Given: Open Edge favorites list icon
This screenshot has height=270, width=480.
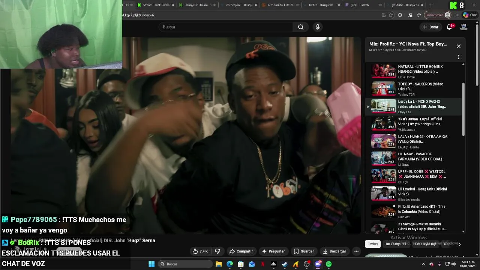Looking at the screenshot, I should 419,15.
